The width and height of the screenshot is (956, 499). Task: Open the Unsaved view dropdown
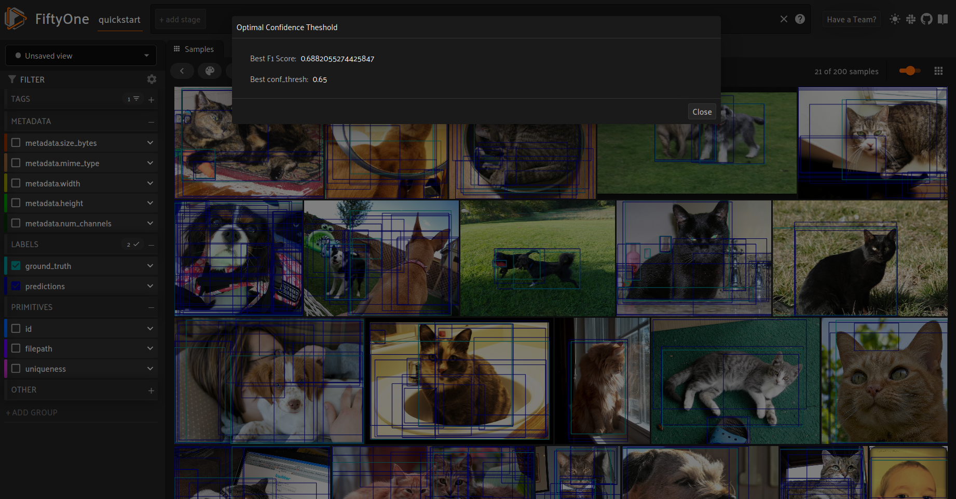(x=81, y=56)
